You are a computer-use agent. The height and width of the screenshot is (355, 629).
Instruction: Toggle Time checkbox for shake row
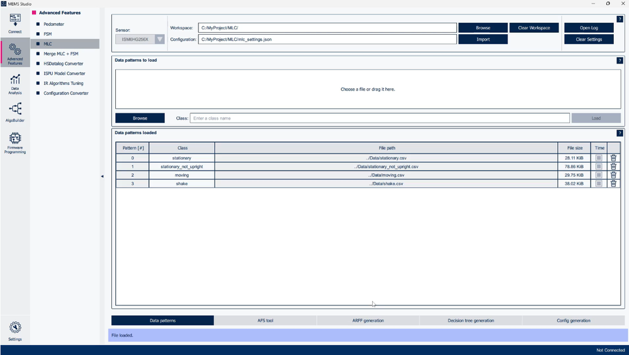click(599, 184)
